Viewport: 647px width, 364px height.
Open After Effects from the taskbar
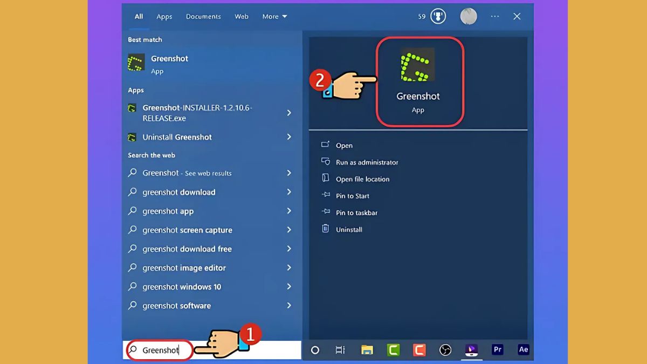click(x=523, y=349)
